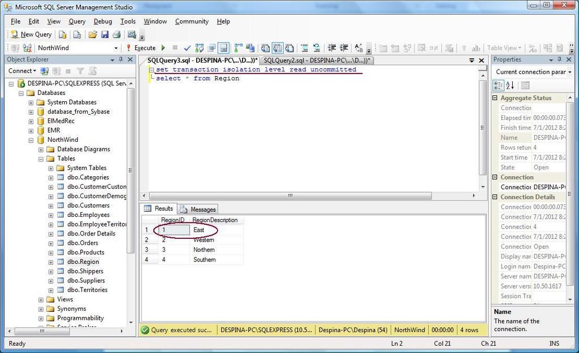Expand the dbo.Region table node

(50, 262)
